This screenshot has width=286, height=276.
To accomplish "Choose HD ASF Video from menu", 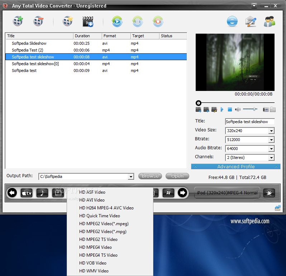I will [x=110, y=192].
